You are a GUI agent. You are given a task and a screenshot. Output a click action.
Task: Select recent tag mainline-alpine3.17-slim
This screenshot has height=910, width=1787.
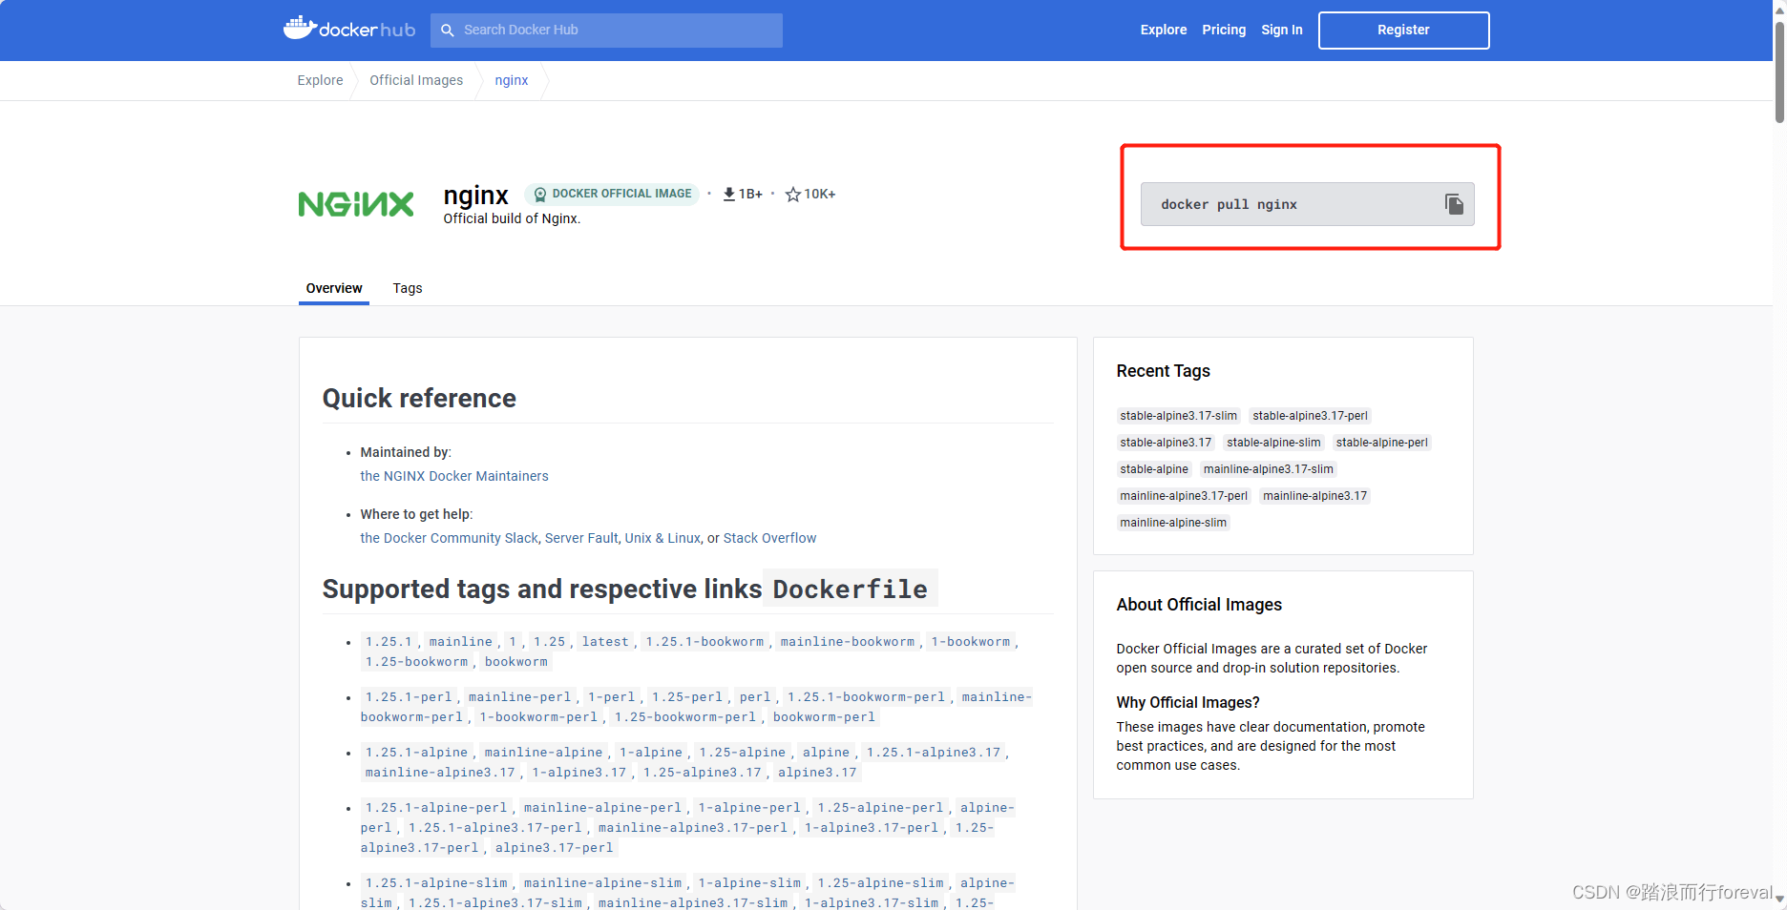[1268, 469]
